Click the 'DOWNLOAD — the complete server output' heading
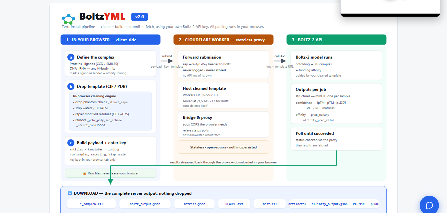This screenshot has height=213, width=447. pos(133,193)
